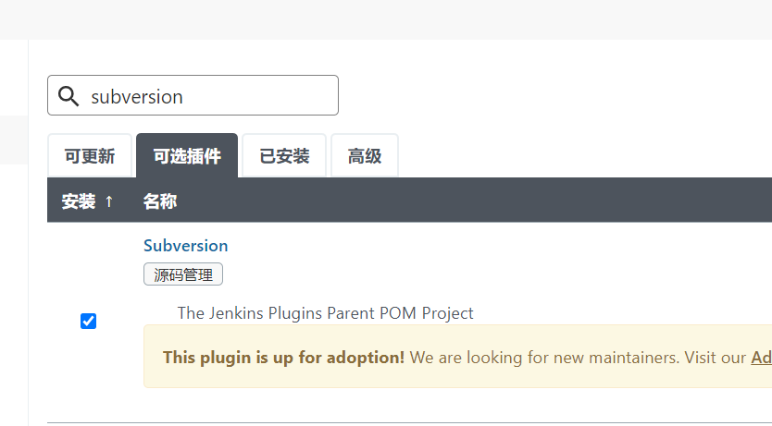Sort by the 安装 column header
The image size is (772, 426).
point(79,201)
